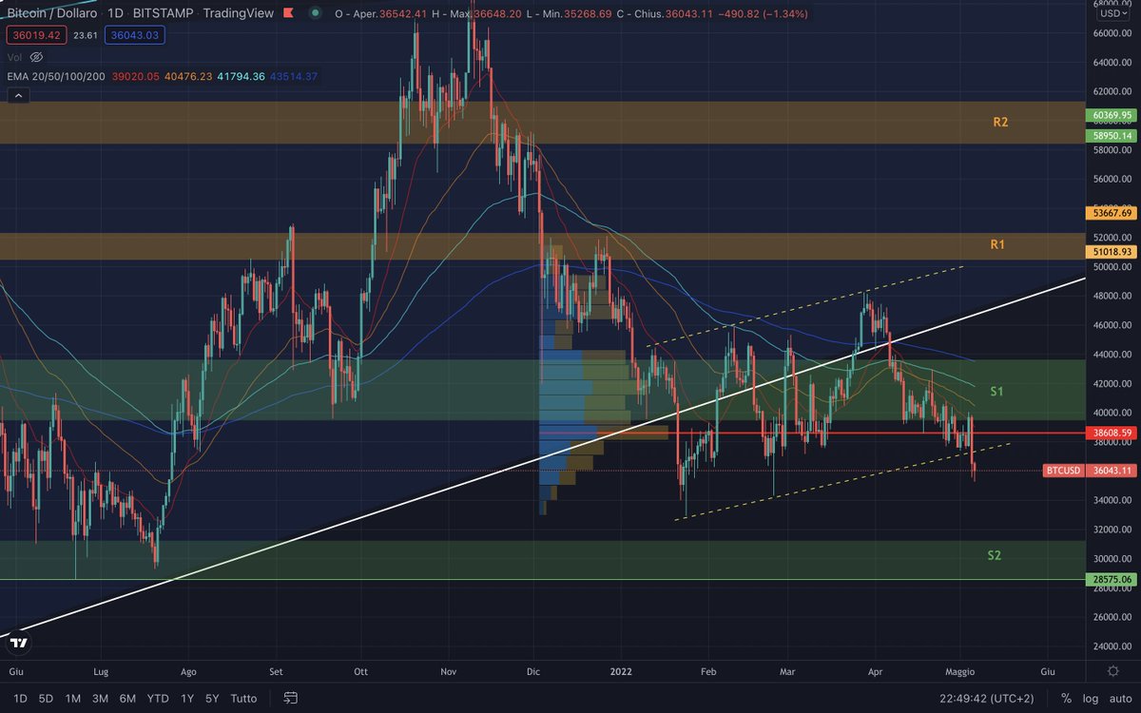Click the 2022 year marker on time axis
The width and height of the screenshot is (1141, 713).
621,671
